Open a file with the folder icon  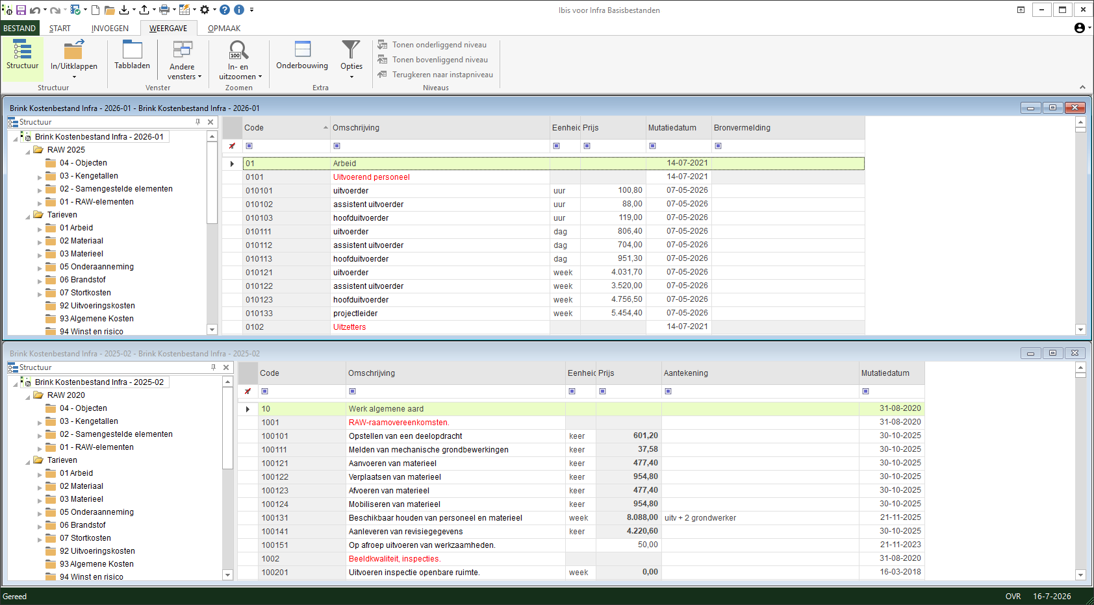(x=109, y=10)
